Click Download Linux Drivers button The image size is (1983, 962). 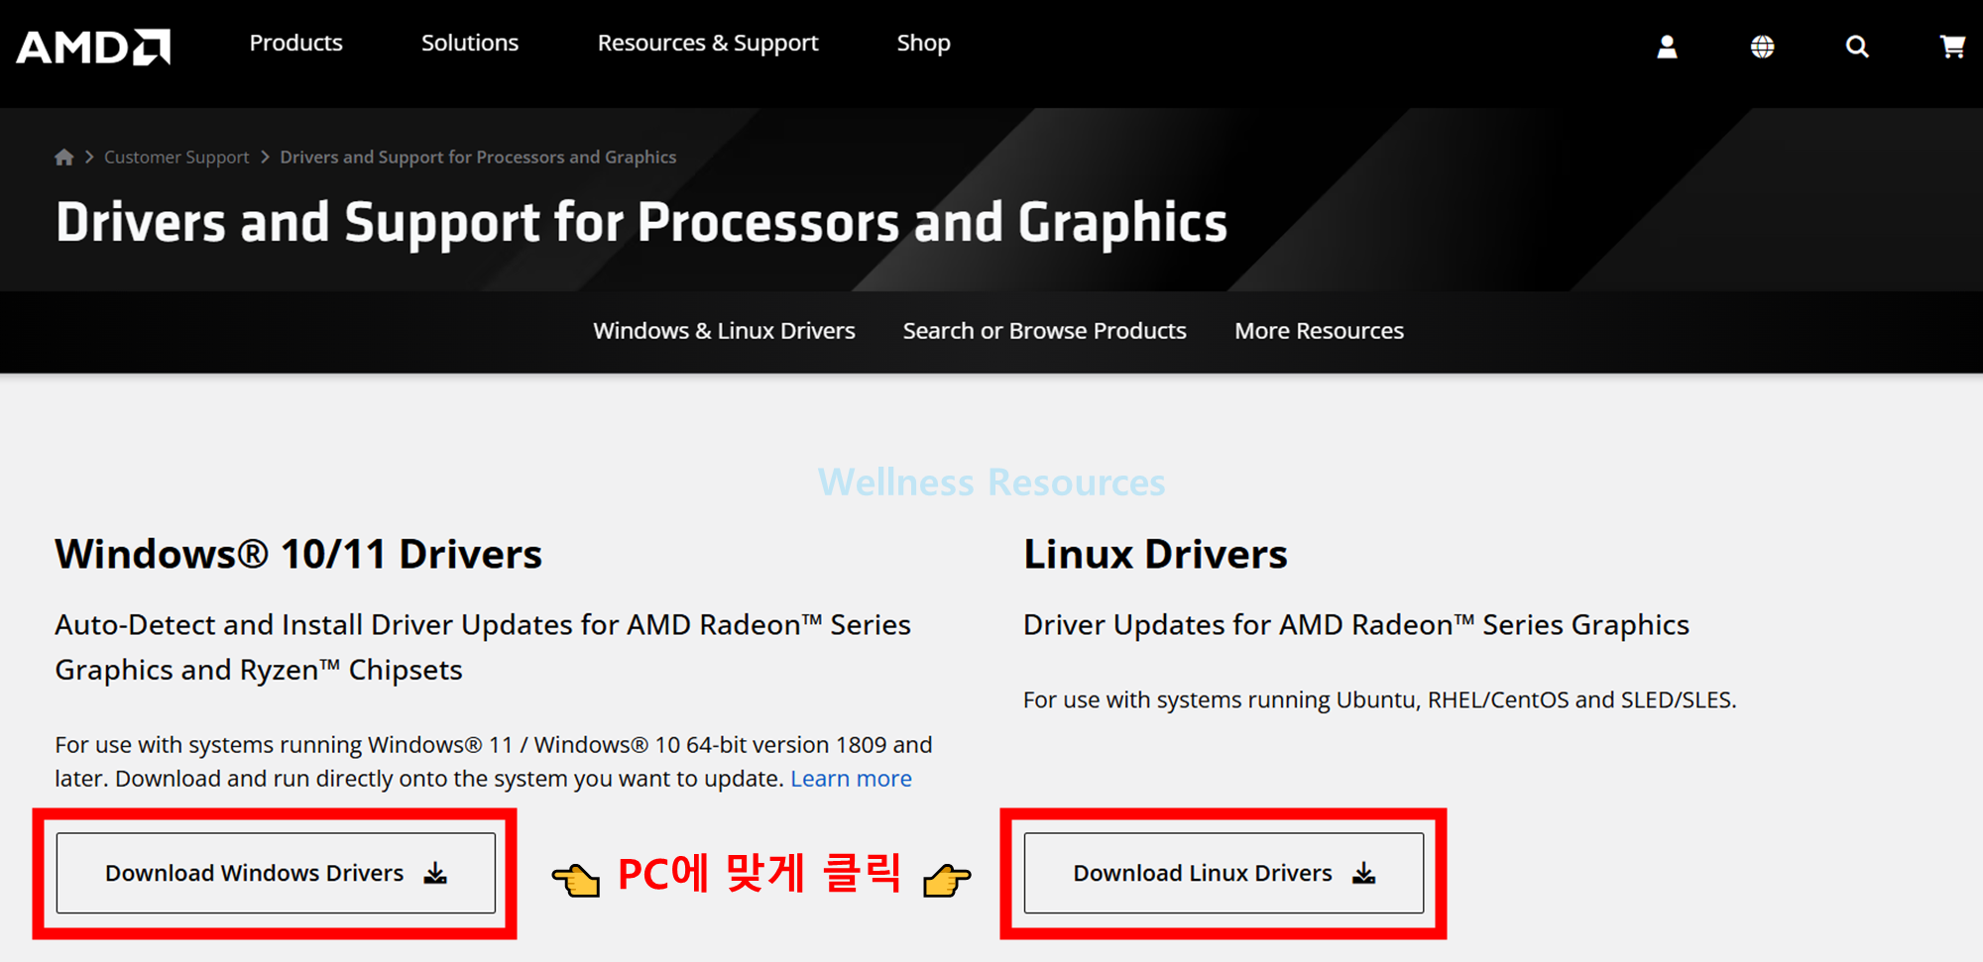pyautogui.click(x=1224, y=873)
